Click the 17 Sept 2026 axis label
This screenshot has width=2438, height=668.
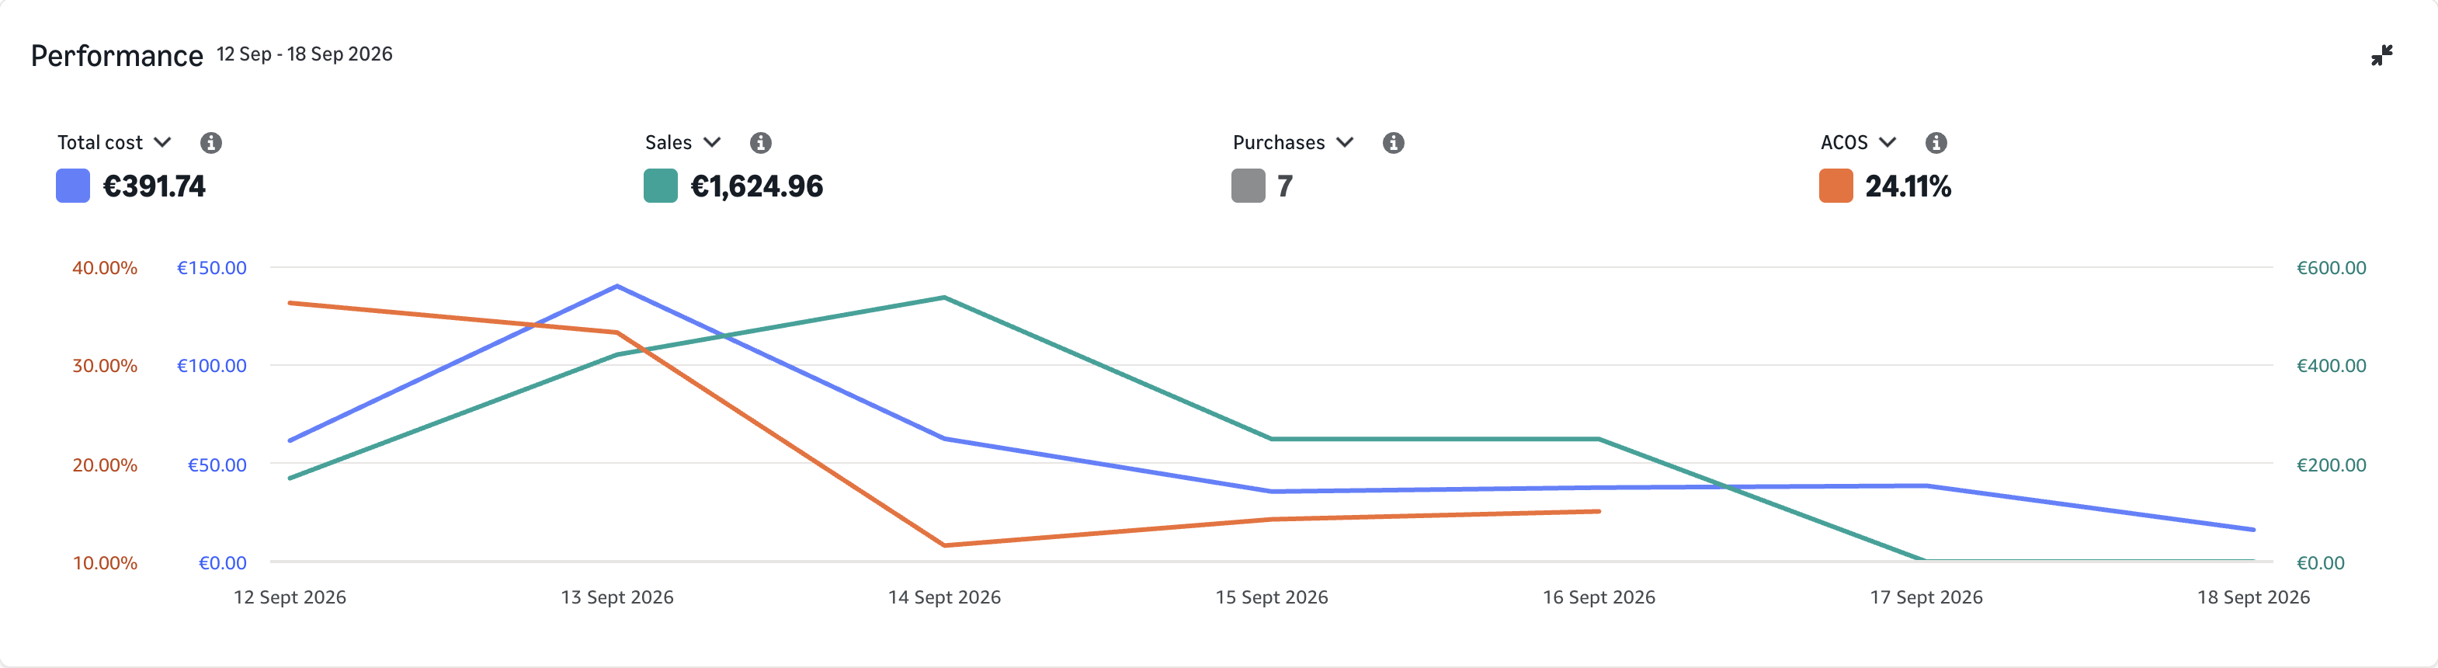pos(1927,597)
